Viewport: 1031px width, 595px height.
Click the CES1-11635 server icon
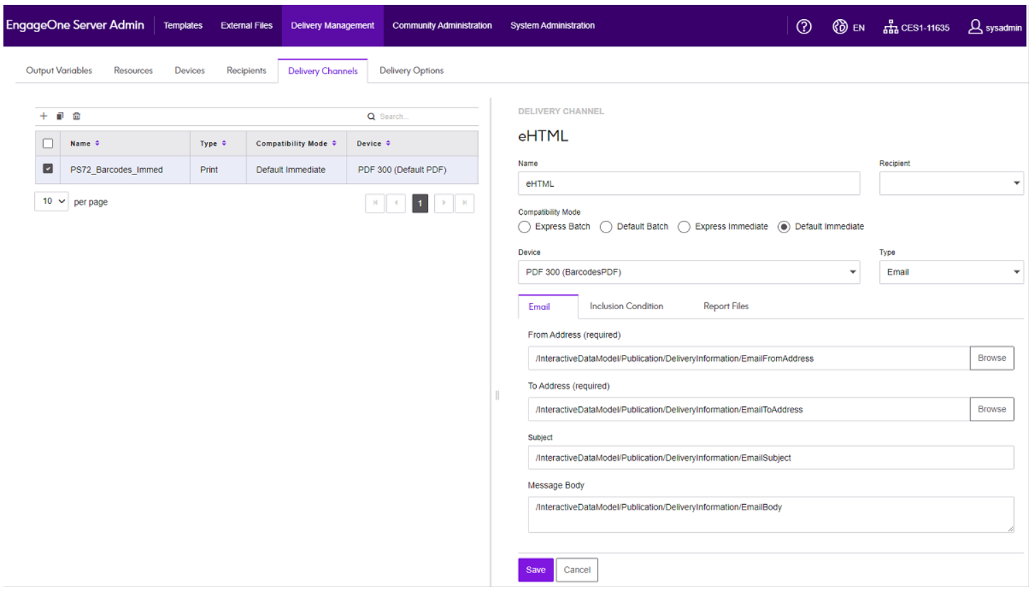(890, 27)
